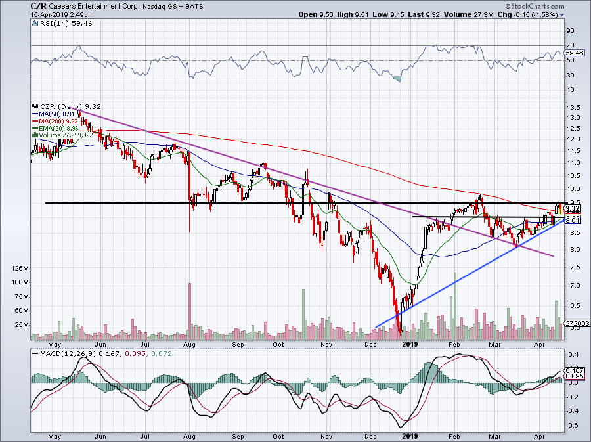Screen dimensions: 591x442
Task: Click the Chg -0.15 (-1.58%) value
Action: click(x=528, y=14)
